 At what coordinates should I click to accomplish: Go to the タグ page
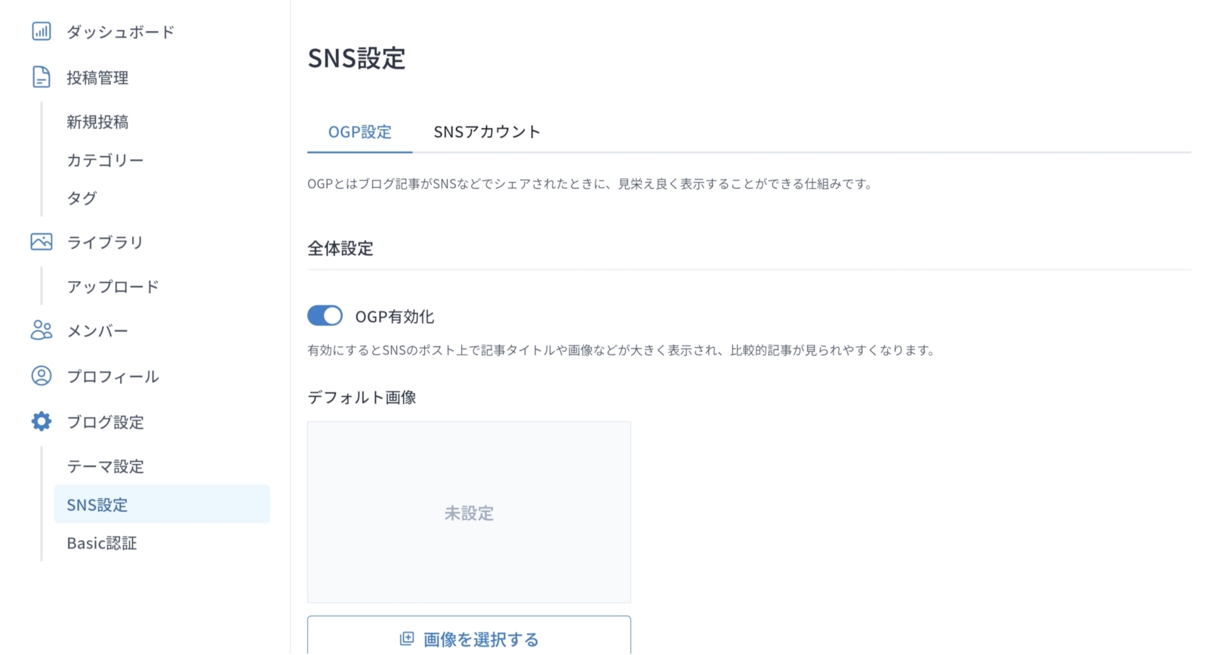point(82,198)
